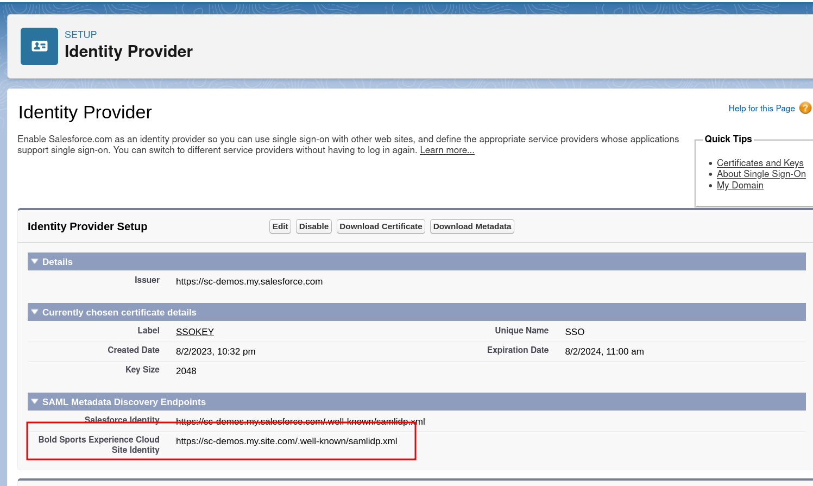The height and width of the screenshot is (486, 813).
Task: Download the identity provider metadata
Action: [x=471, y=226]
